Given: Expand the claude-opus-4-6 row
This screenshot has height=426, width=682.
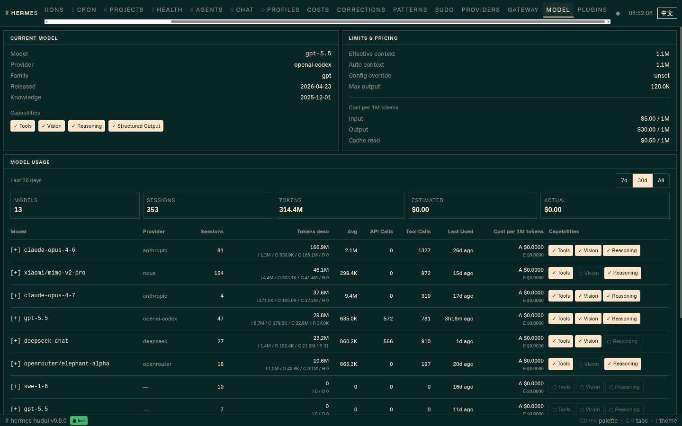Looking at the screenshot, I should (15, 250).
